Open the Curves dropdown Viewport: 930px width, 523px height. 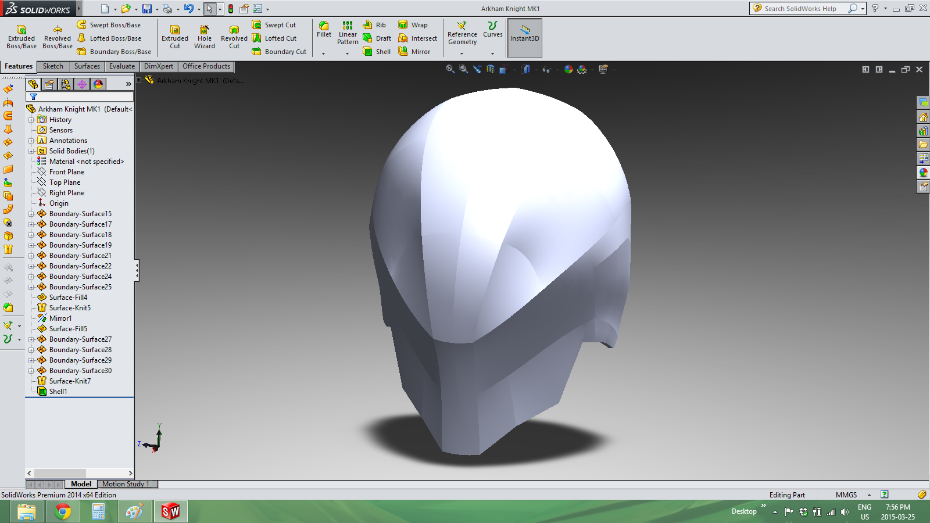492,53
